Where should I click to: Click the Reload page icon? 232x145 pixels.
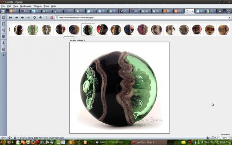click(x=34, y=18)
